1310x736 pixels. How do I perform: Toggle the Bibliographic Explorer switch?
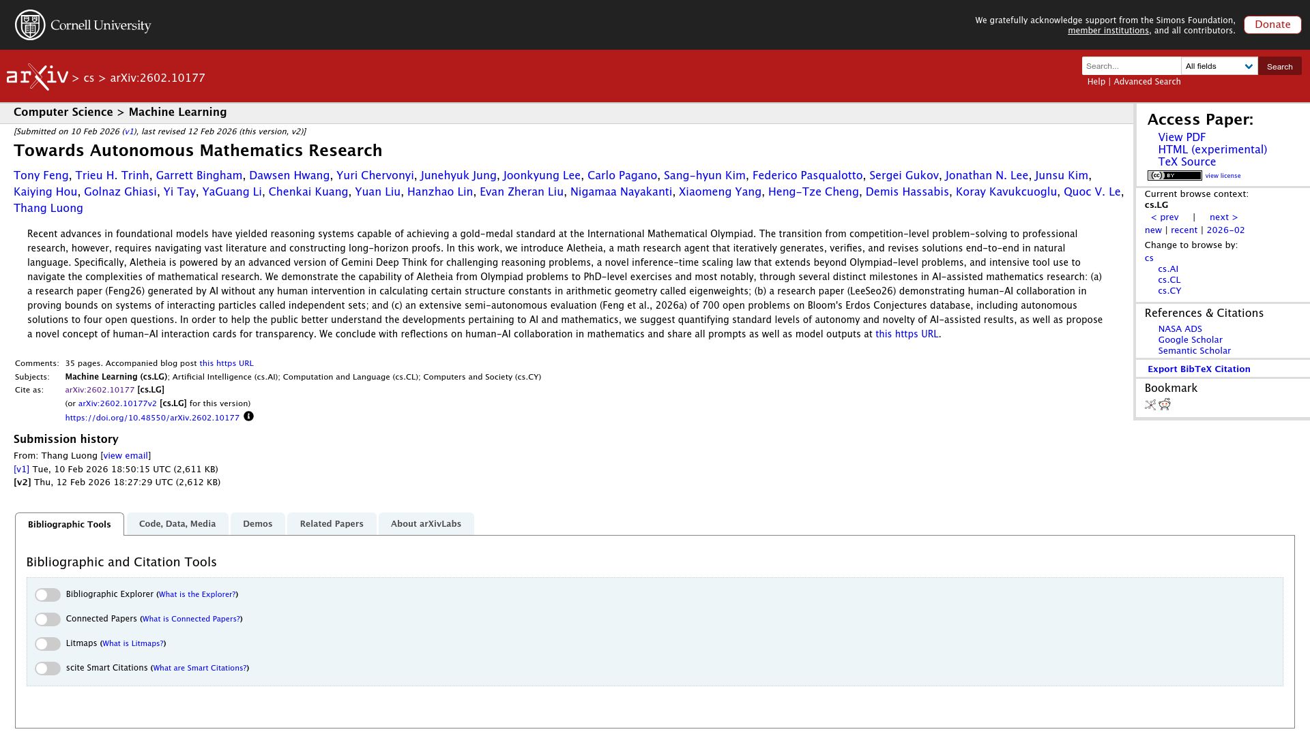[x=48, y=595]
